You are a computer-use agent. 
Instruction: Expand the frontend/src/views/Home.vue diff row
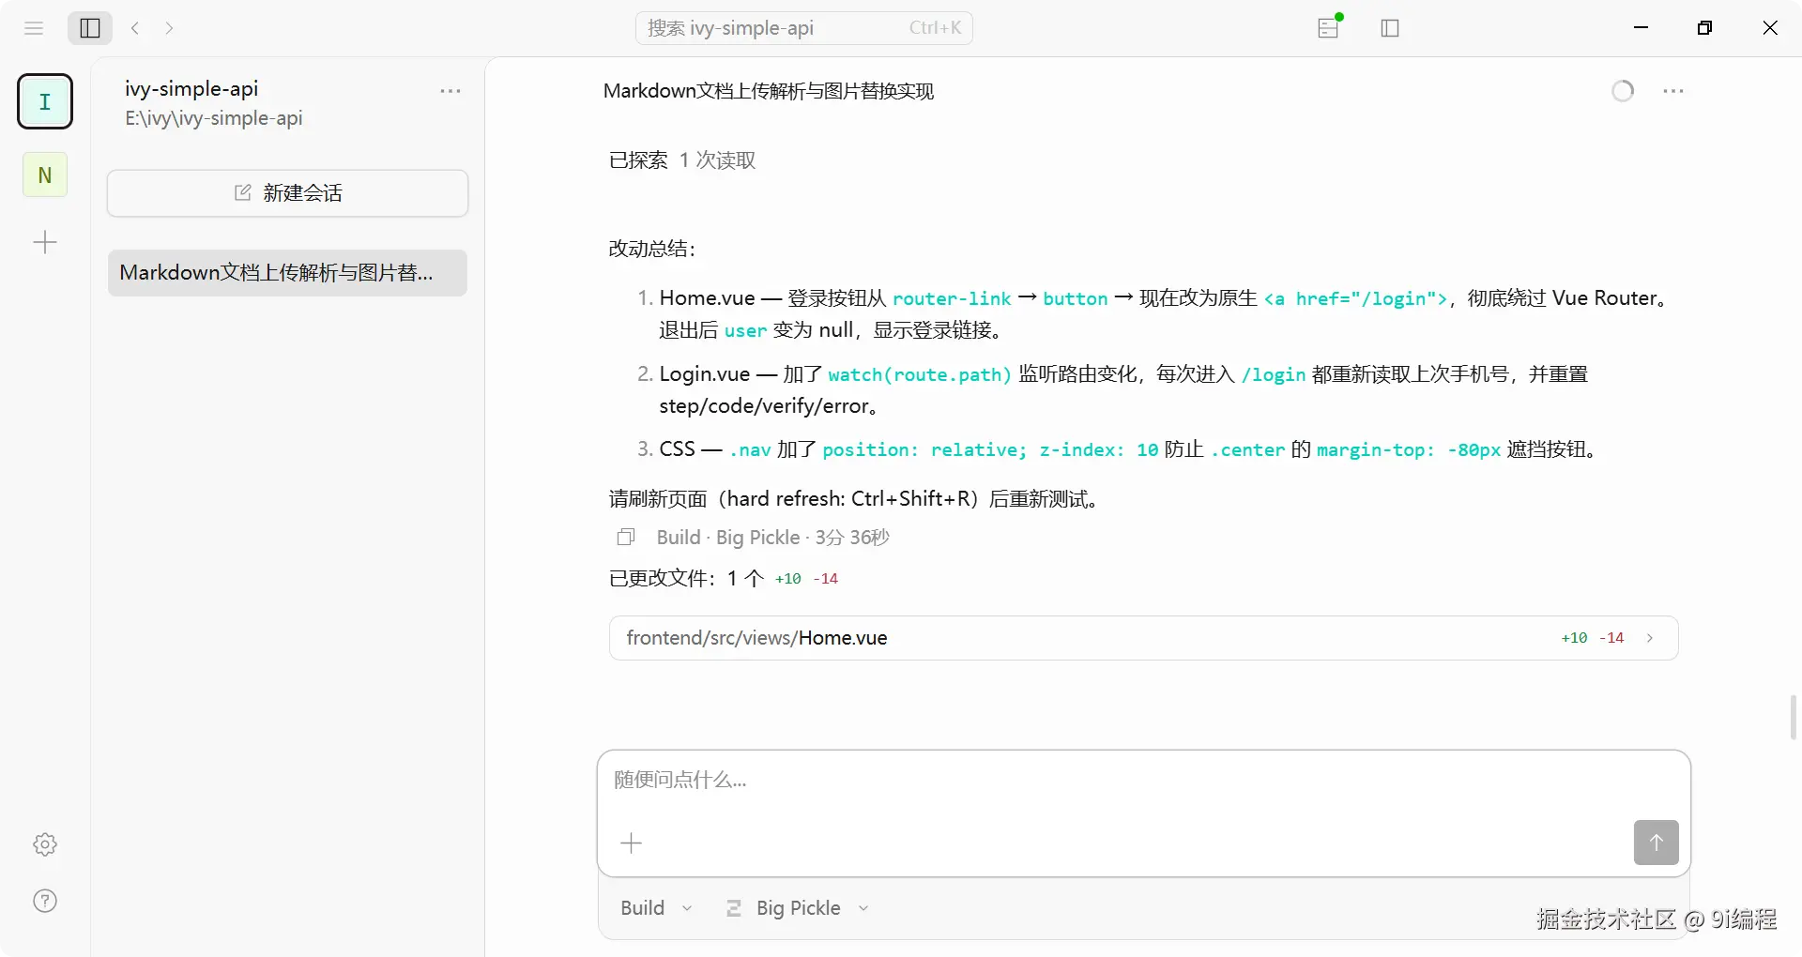tap(1143, 638)
